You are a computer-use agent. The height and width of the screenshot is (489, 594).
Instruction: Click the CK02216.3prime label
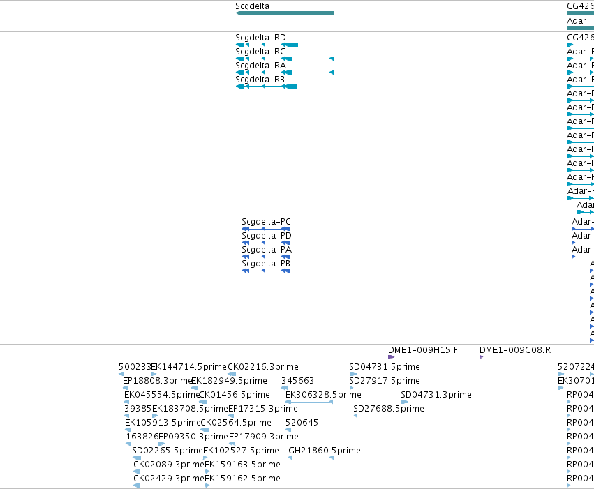(263, 367)
